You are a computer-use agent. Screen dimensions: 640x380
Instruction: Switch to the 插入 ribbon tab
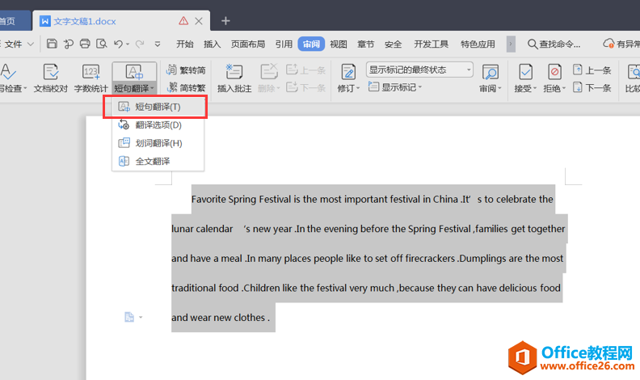pos(213,44)
